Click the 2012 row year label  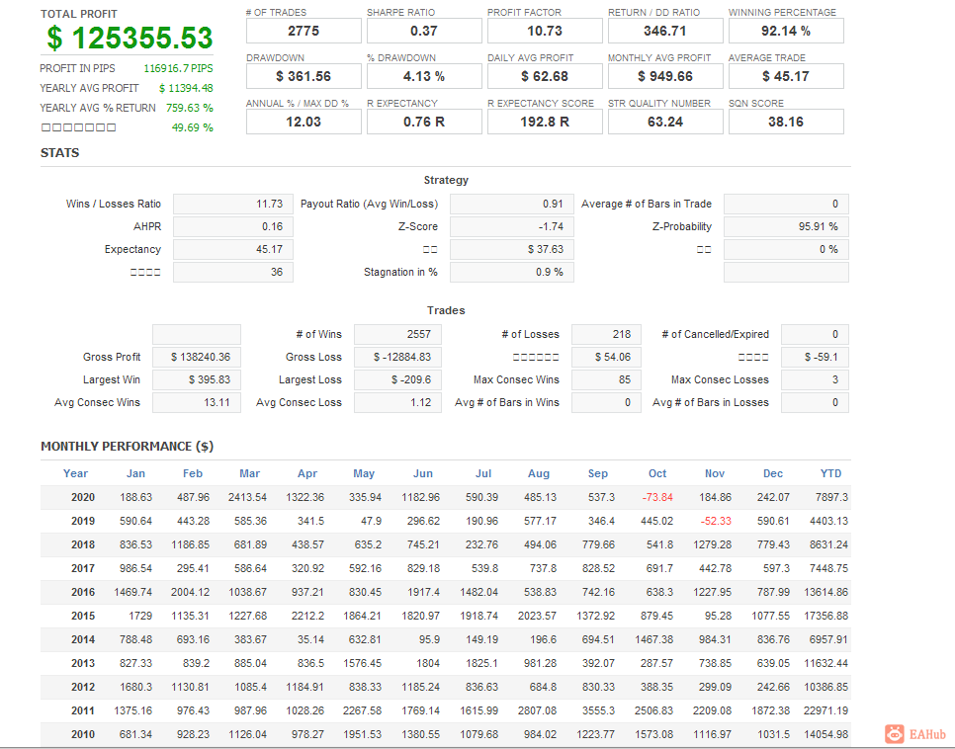pos(83,688)
